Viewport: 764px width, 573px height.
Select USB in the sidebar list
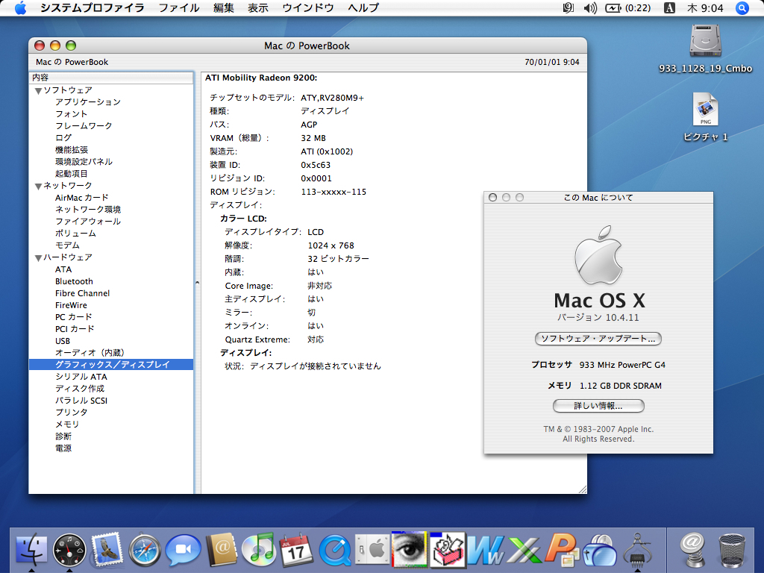[63, 341]
